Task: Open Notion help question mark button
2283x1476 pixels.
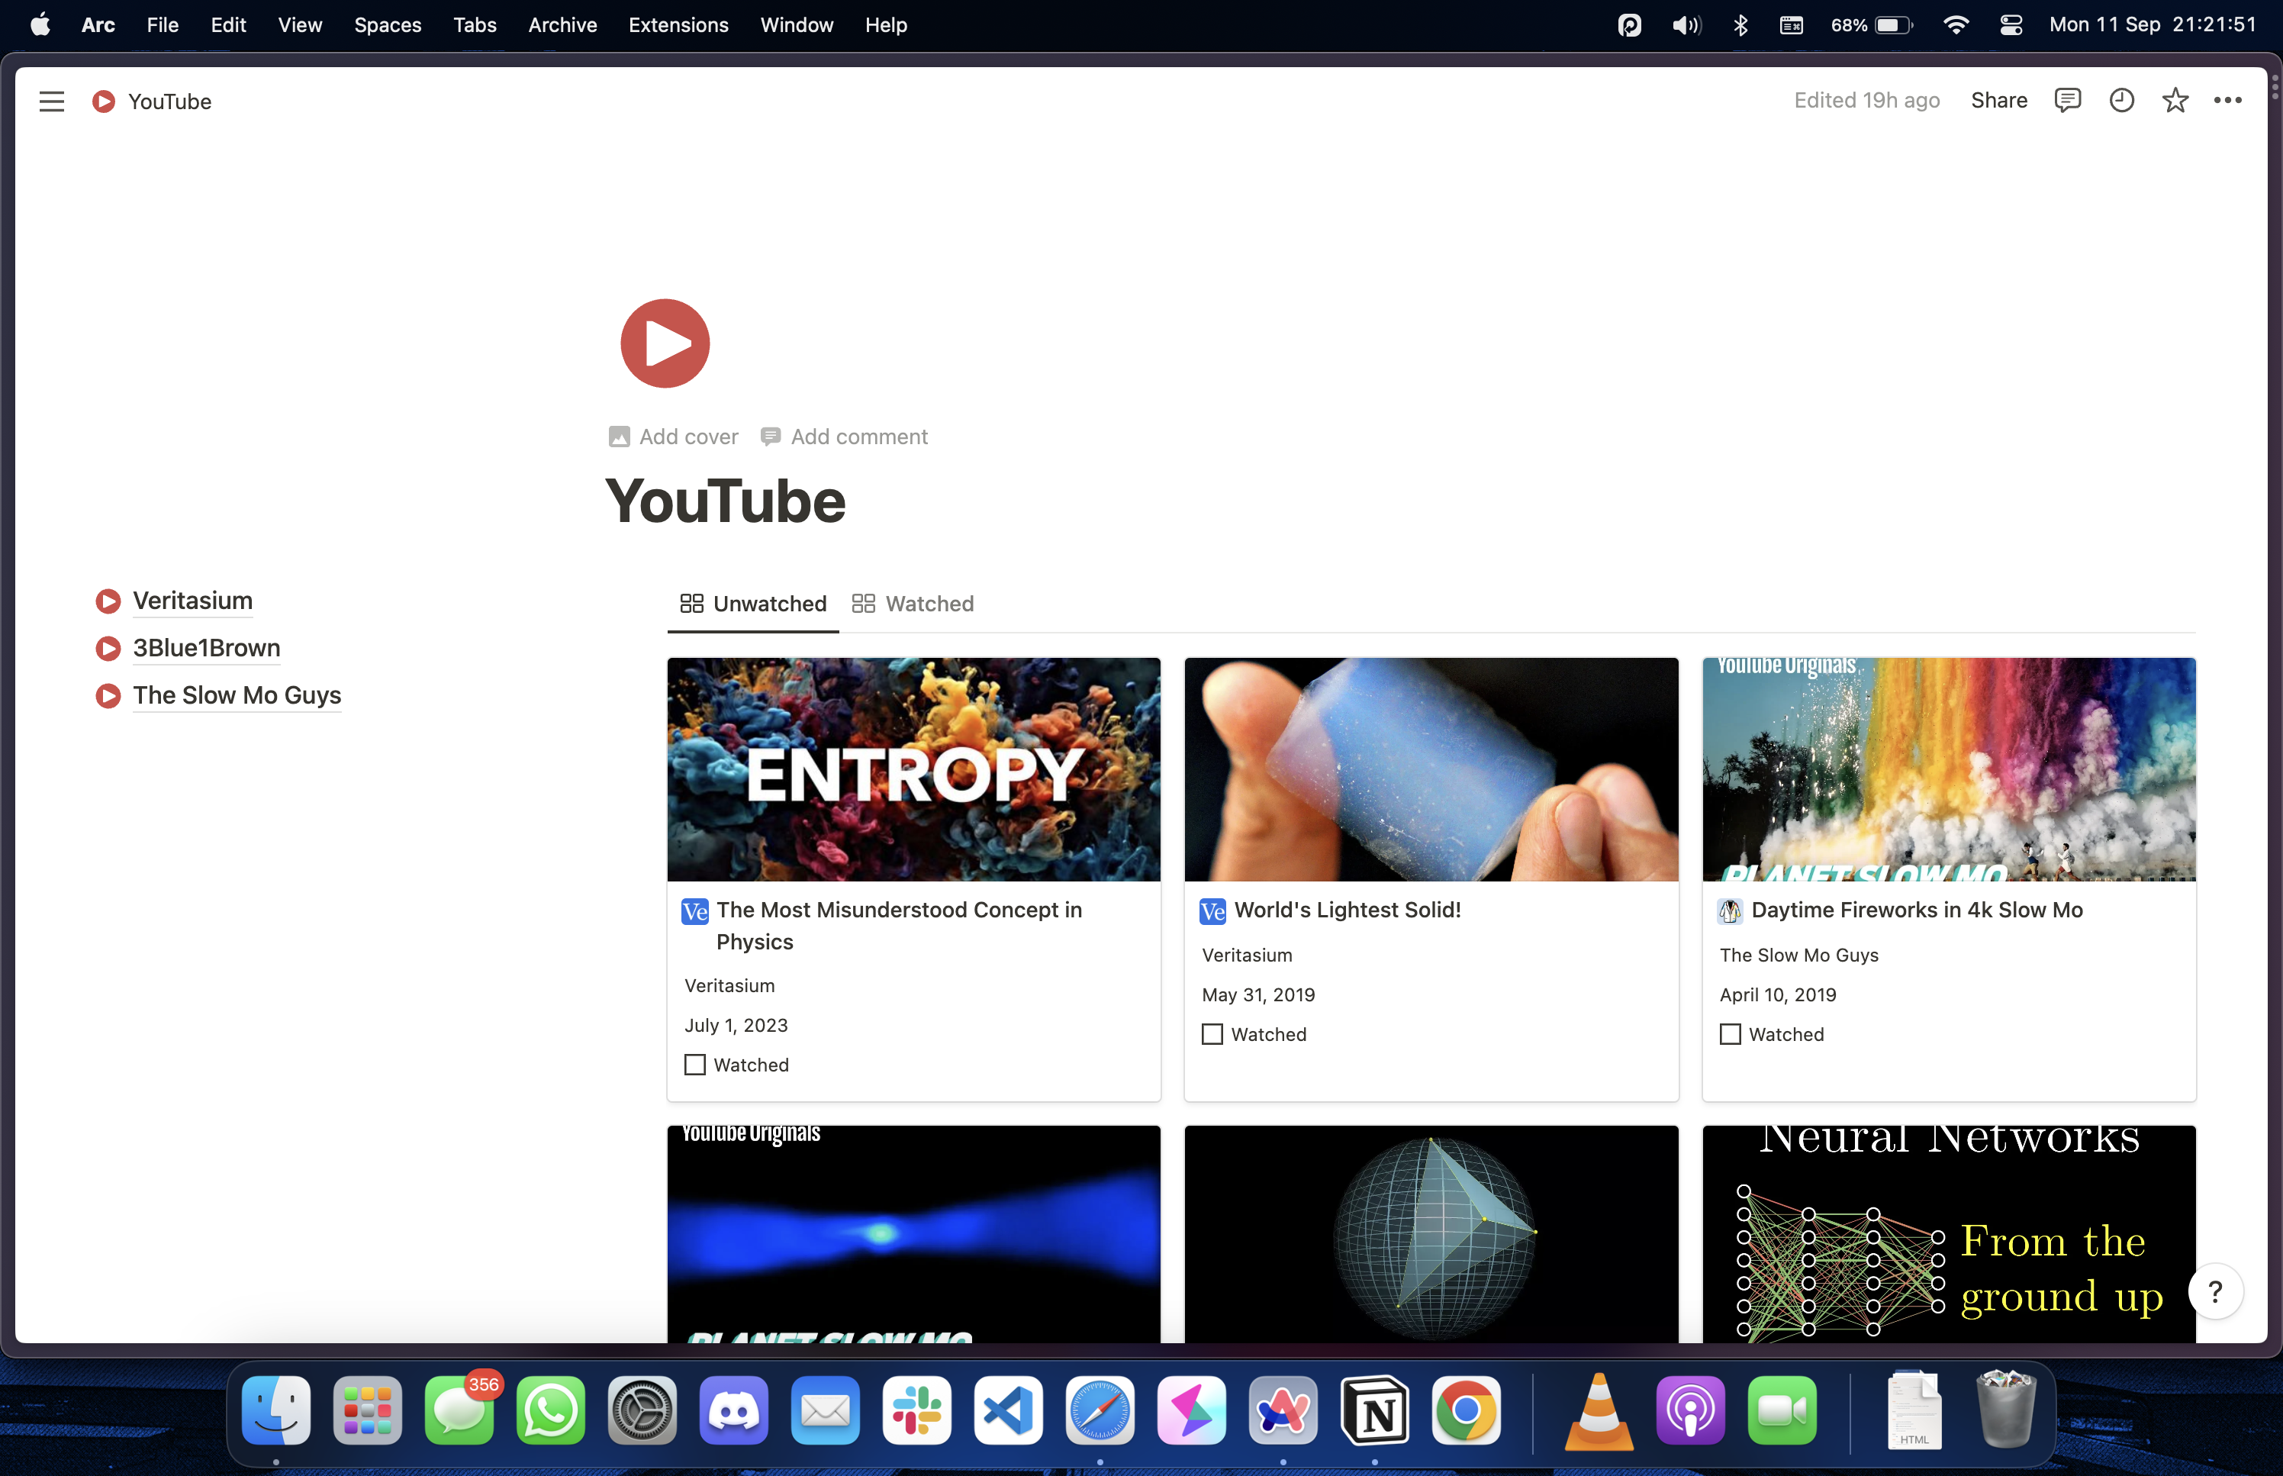Action: (2215, 1291)
